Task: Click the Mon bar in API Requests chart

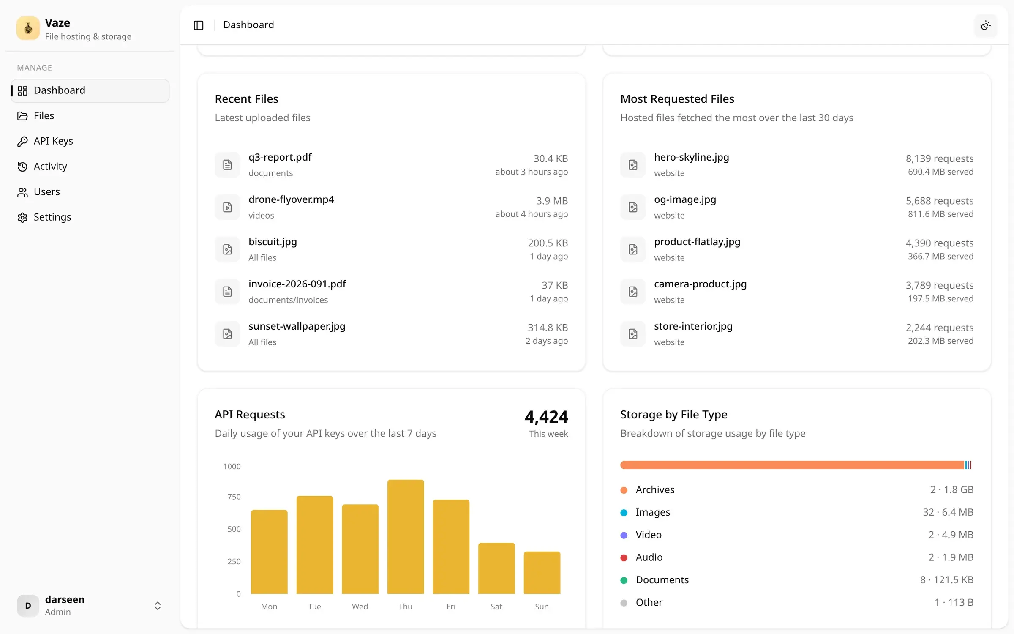Action: click(269, 552)
